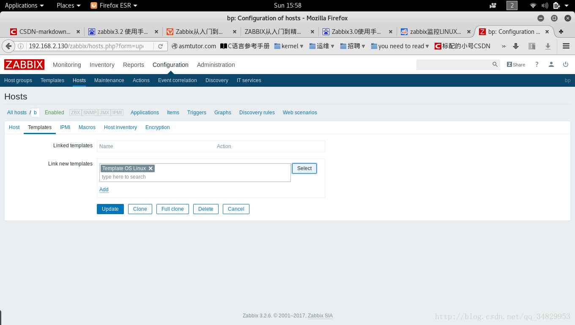The width and height of the screenshot is (575, 325).
Task: Click the volume icon in top bar
Action: pos(545,6)
